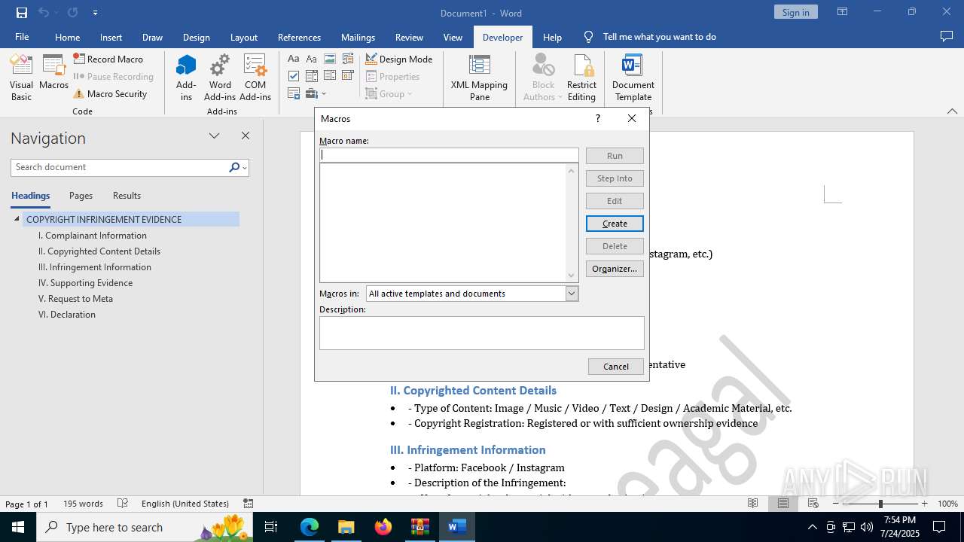Adjust the zoom slider
This screenshot has height=542, width=964.
(x=880, y=504)
